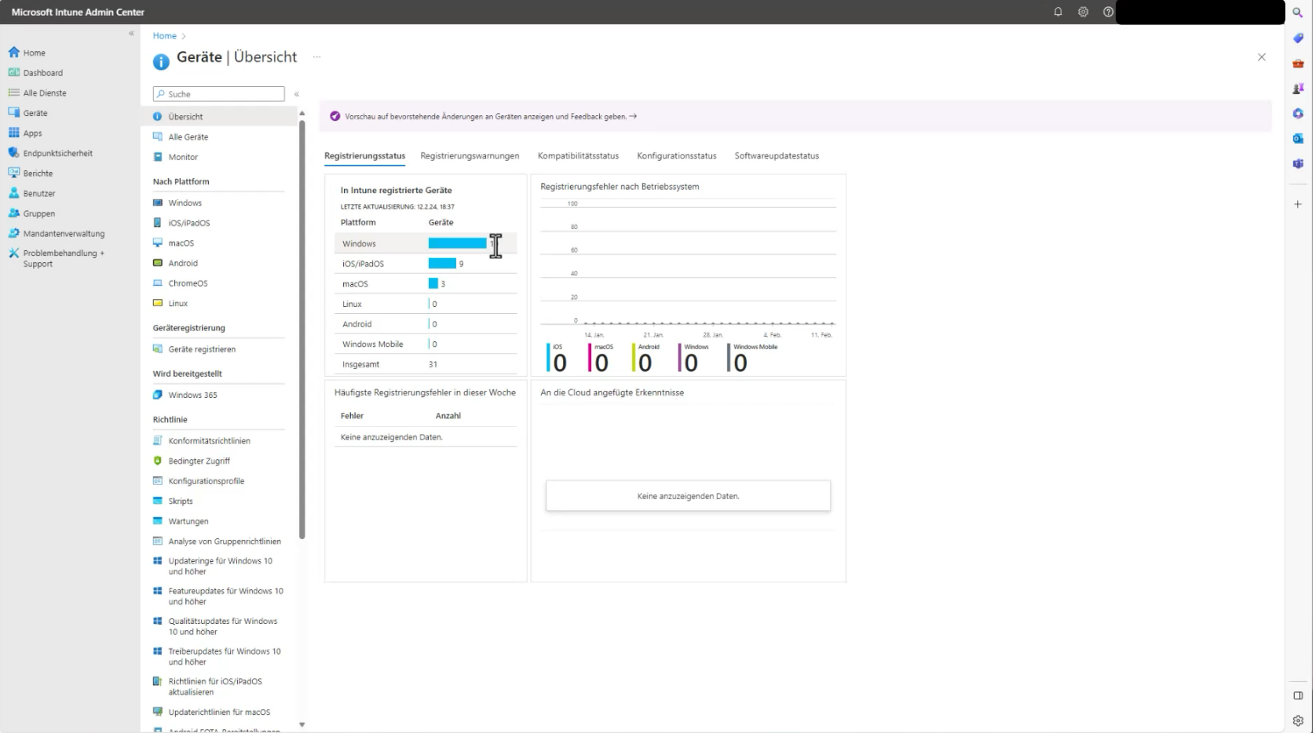Open the help question mark icon

coord(1108,12)
